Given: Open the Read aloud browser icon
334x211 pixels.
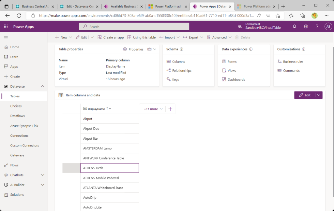Looking at the screenshot, I should 259,16.
